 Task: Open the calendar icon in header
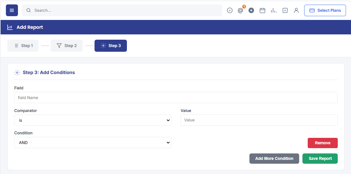pyautogui.click(x=262, y=10)
